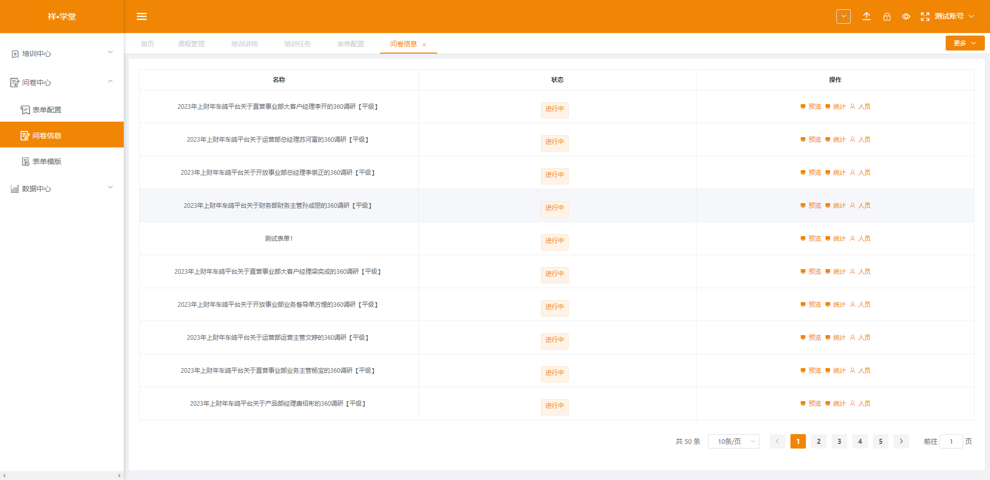The width and height of the screenshot is (990, 480).
Task: Click the 名称 column header
Action: [279, 80]
